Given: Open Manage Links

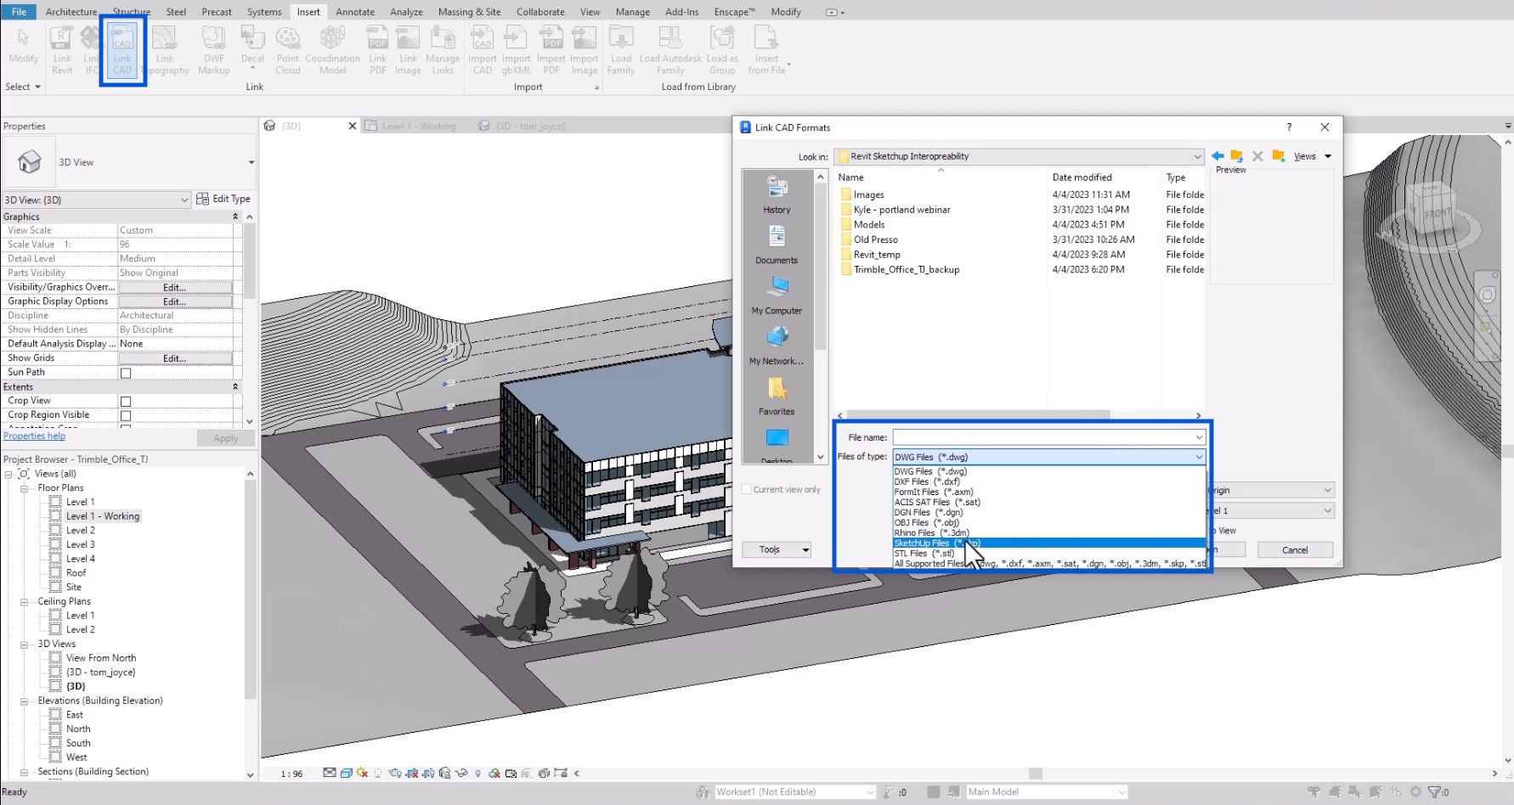Looking at the screenshot, I should [x=443, y=49].
